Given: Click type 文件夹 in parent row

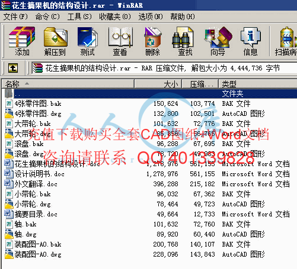Looking at the screenshot, I should pyautogui.click(x=232, y=93).
